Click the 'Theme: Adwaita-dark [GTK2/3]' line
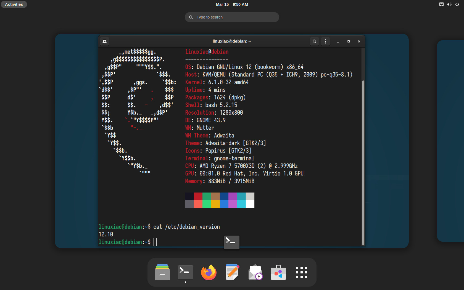 pos(226,143)
